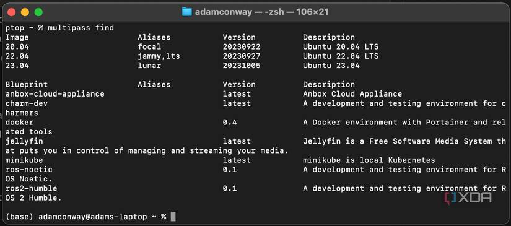Viewport: 511px width, 226px height.
Task: Click wrapped text 'harmers'
Action: tap(22, 113)
